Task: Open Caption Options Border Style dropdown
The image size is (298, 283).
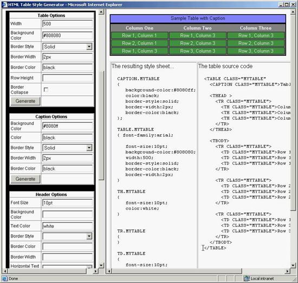Action: (x=89, y=148)
